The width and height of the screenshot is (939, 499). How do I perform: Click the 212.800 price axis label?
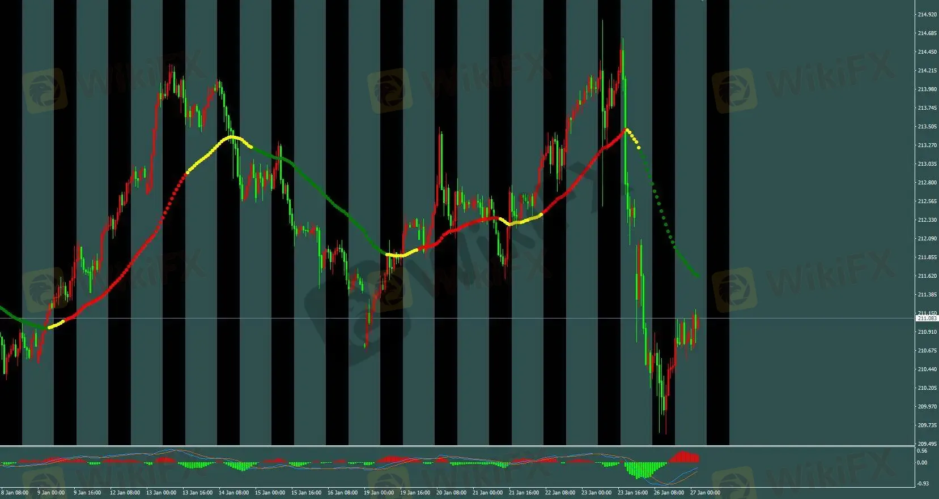927,183
